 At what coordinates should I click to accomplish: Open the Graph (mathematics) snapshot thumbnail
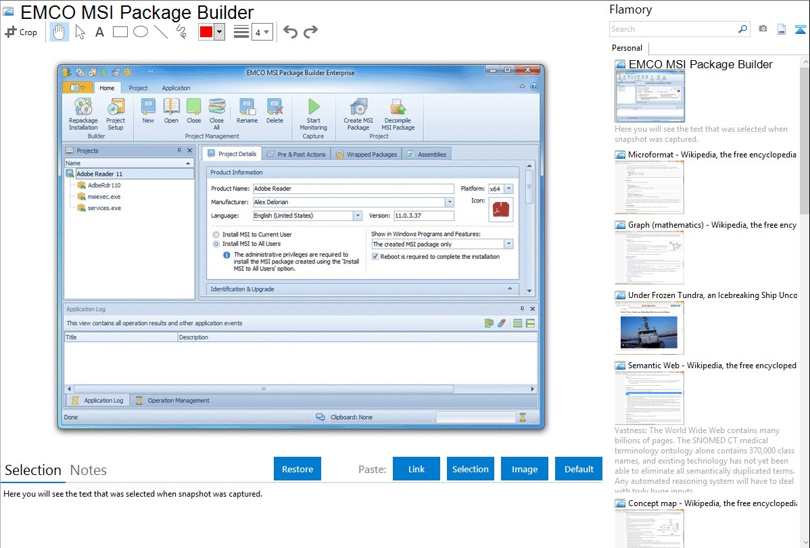click(649, 257)
